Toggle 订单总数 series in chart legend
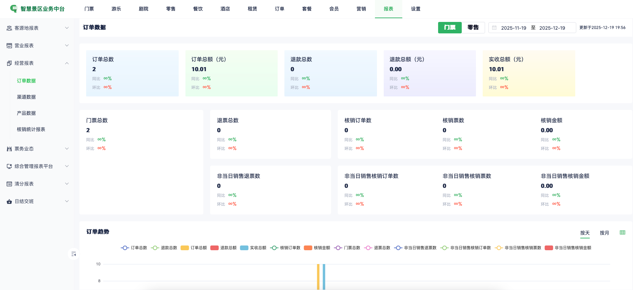The image size is (633, 290). (134, 248)
